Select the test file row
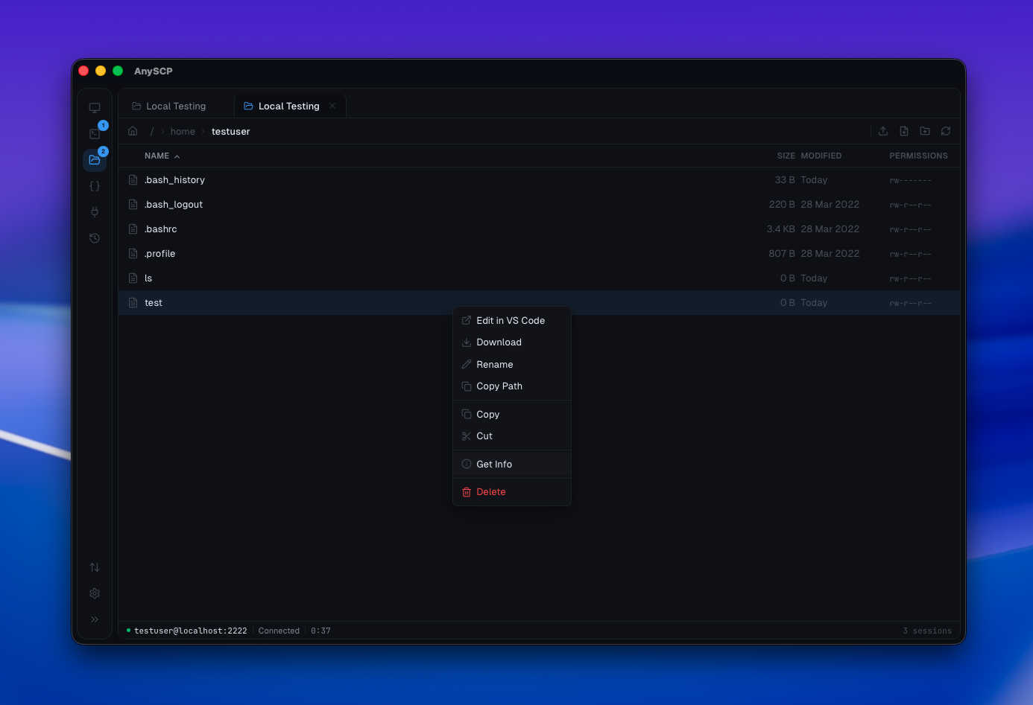 pyautogui.click(x=539, y=303)
